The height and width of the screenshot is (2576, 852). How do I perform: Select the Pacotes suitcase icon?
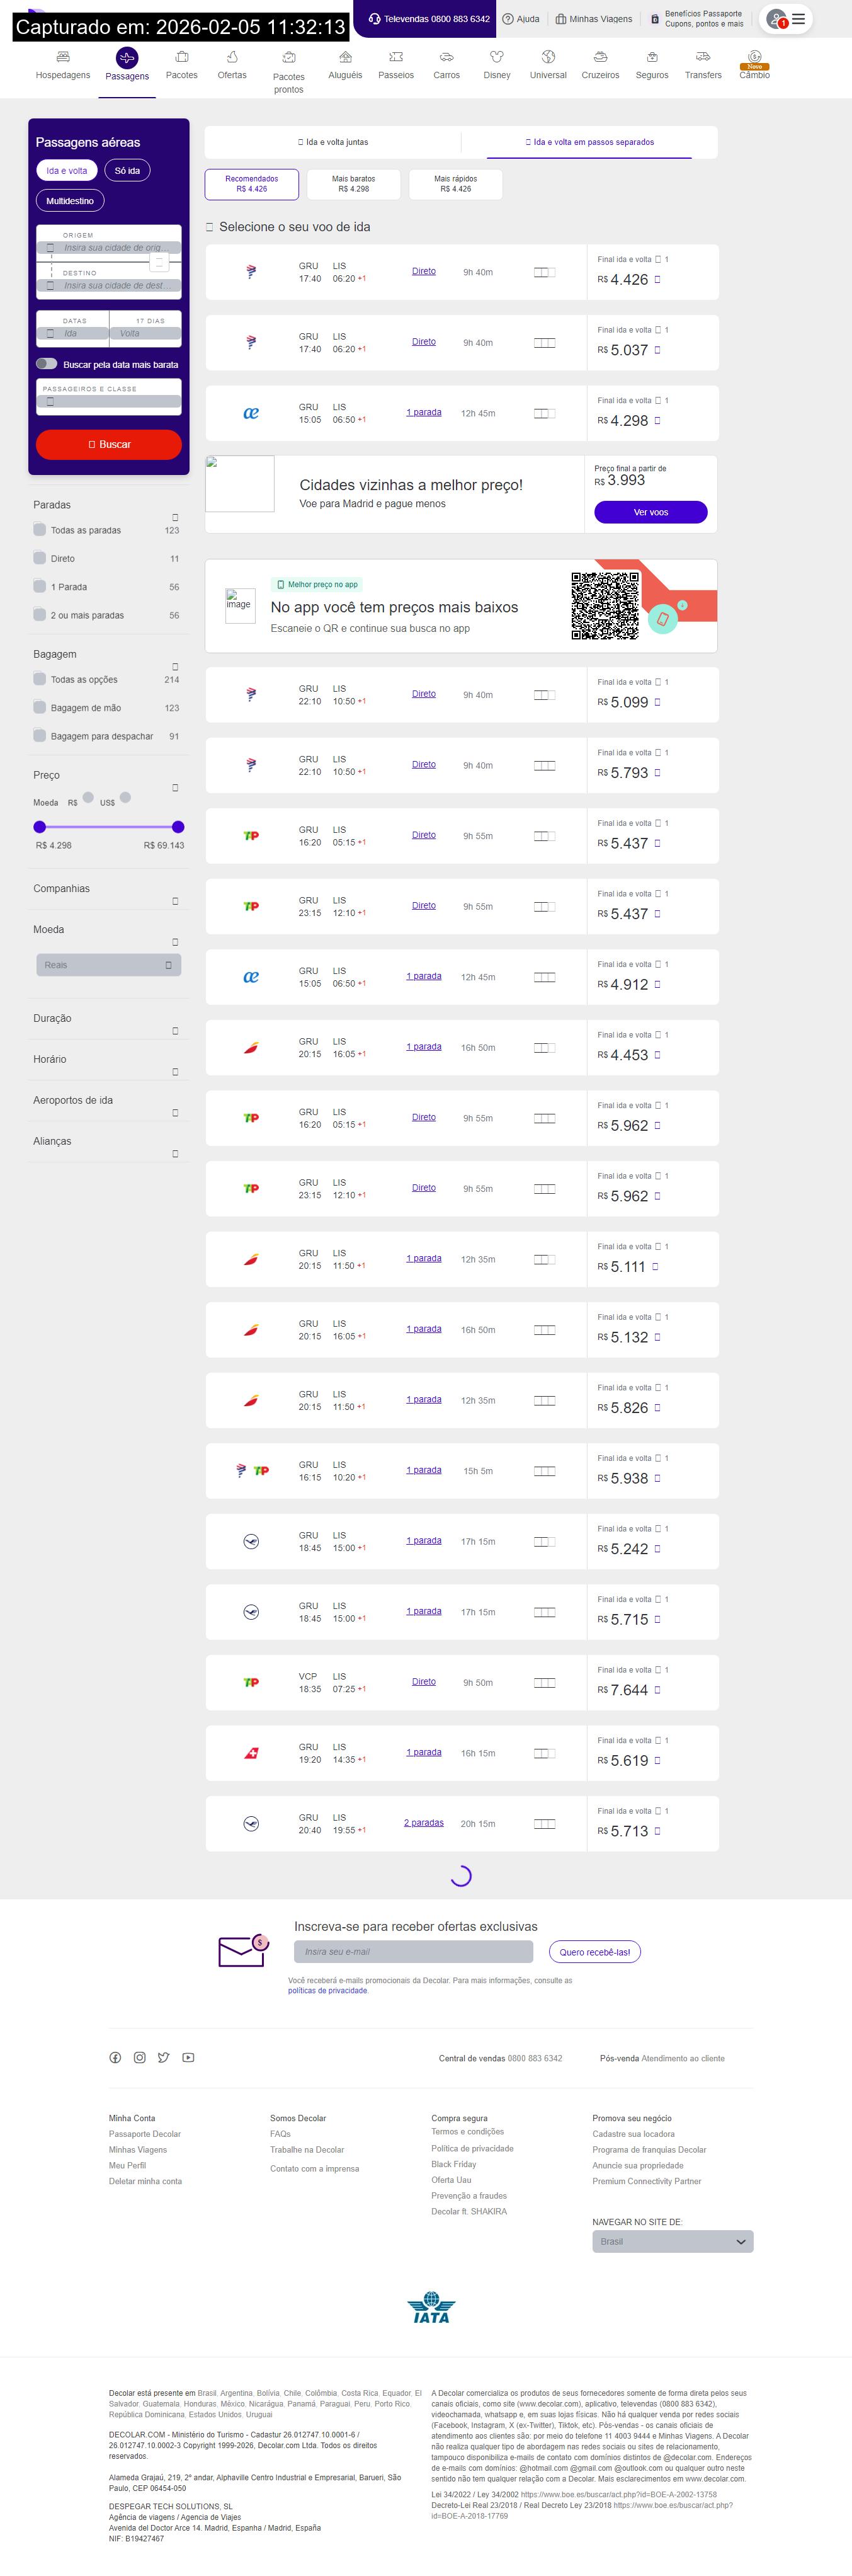(x=182, y=57)
